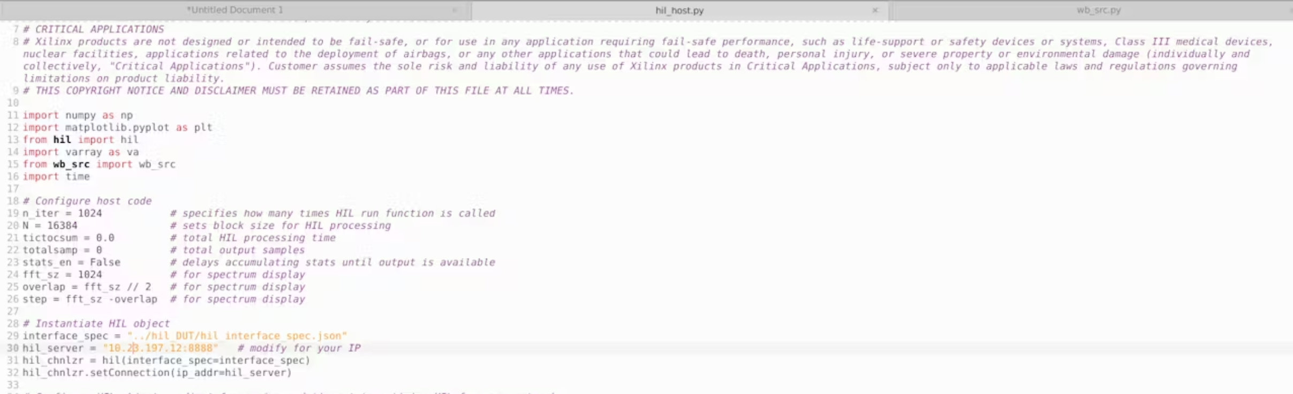Viewport: 1293px width, 394px height.
Task: Click the hil_server IP address string
Action: click(x=161, y=348)
